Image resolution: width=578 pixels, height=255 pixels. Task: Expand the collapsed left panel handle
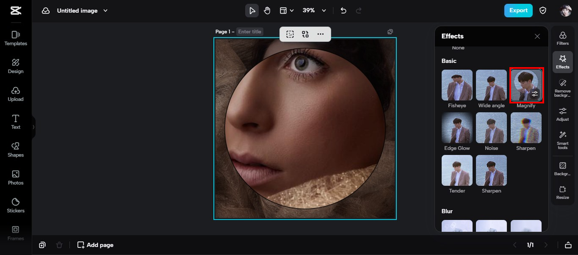[33, 127]
